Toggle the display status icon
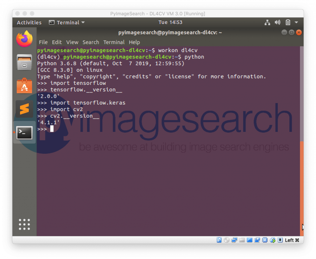Viewport: 316px width, 259px height. (x=249, y=240)
